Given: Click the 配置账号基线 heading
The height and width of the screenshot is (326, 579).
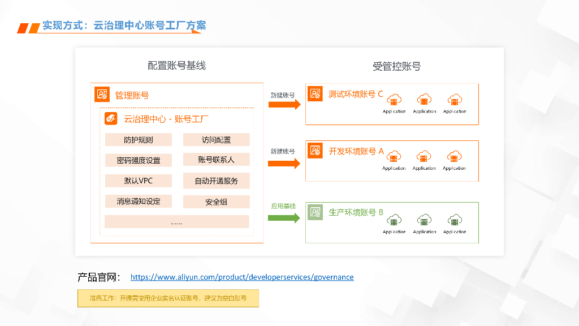Looking at the screenshot, I should point(176,66).
